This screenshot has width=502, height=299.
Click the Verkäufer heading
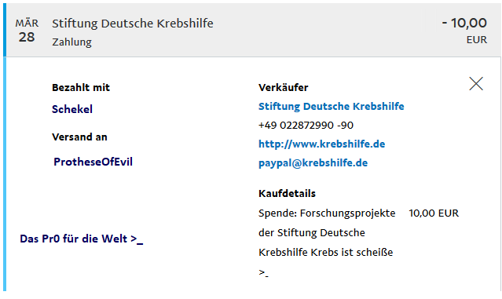[x=283, y=87]
